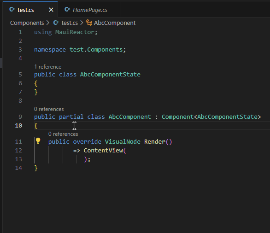This screenshot has height=233, width=270.
Task: Click the C# icon in breadcrumb path
Action: click(56, 23)
